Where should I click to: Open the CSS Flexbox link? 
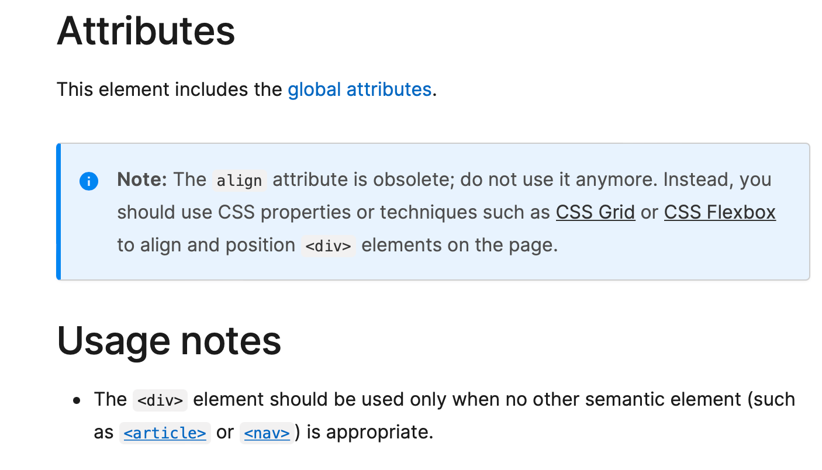pyautogui.click(x=719, y=212)
